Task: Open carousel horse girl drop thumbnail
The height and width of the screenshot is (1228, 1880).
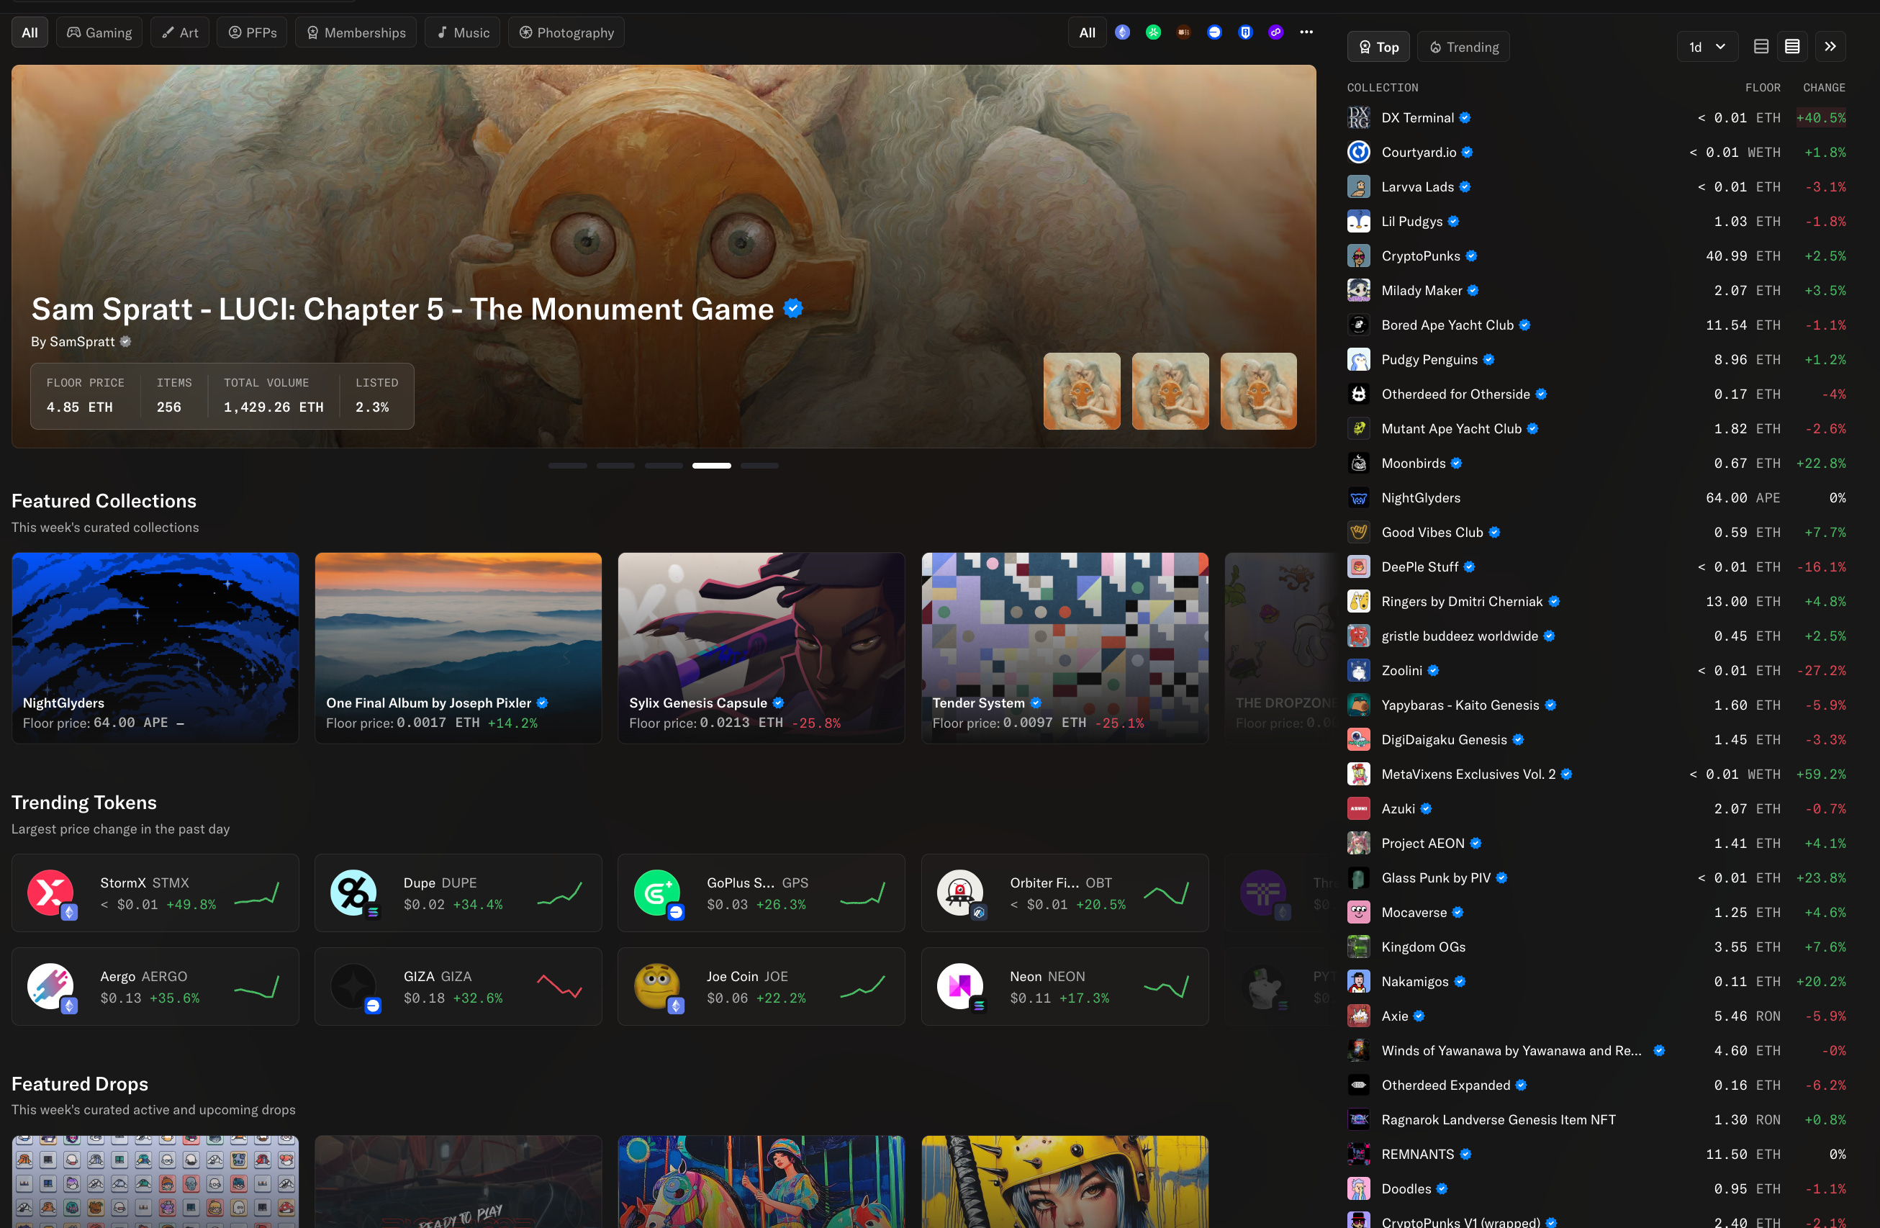Action: pos(762,1182)
